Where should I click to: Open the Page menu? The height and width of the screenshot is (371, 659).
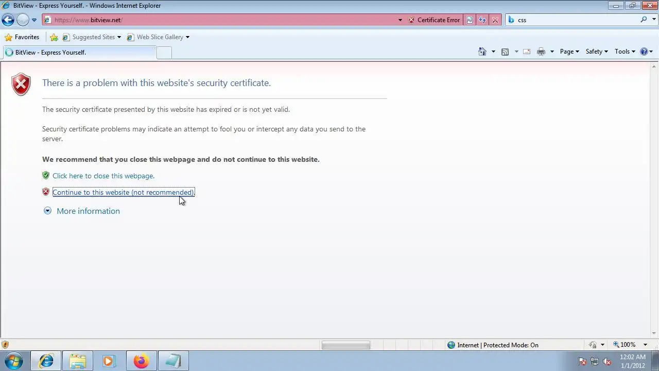(x=569, y=52)
